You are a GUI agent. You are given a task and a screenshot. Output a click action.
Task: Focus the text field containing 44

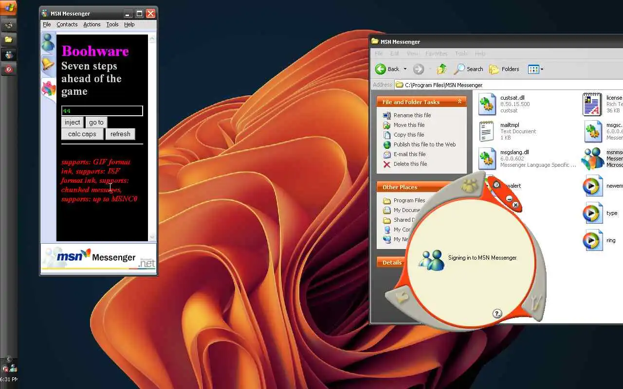[x=102, y=111]
